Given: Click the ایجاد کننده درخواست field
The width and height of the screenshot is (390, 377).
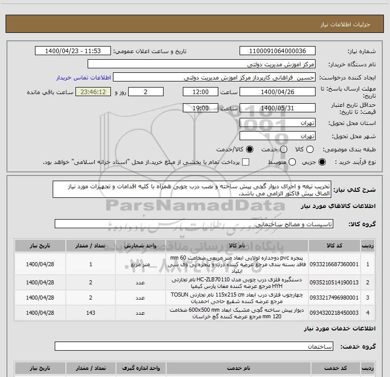Looking at the screenshot, I should click(214, 77).
